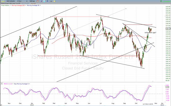
Task: Open the Add Indicator menu
Action: click(11, 1)
